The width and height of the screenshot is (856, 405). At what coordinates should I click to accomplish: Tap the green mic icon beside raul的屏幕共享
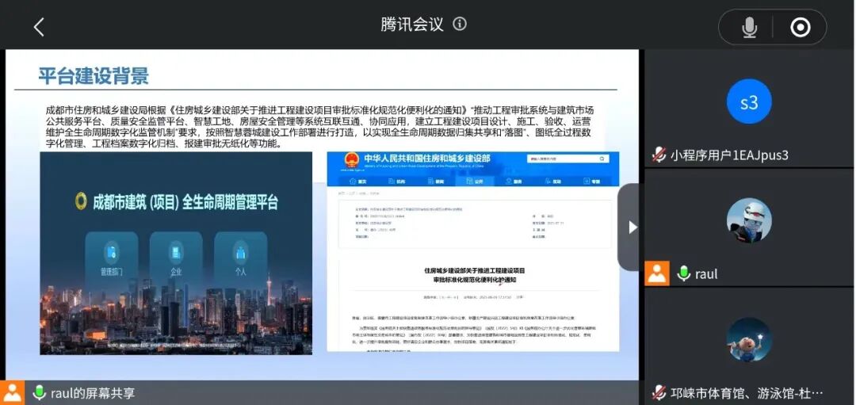pyautogui.click(x=39, y=392)
